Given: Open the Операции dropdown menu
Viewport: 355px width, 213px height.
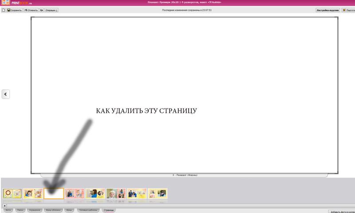Looking at the screenshot, I should click(x=51, y=10).
